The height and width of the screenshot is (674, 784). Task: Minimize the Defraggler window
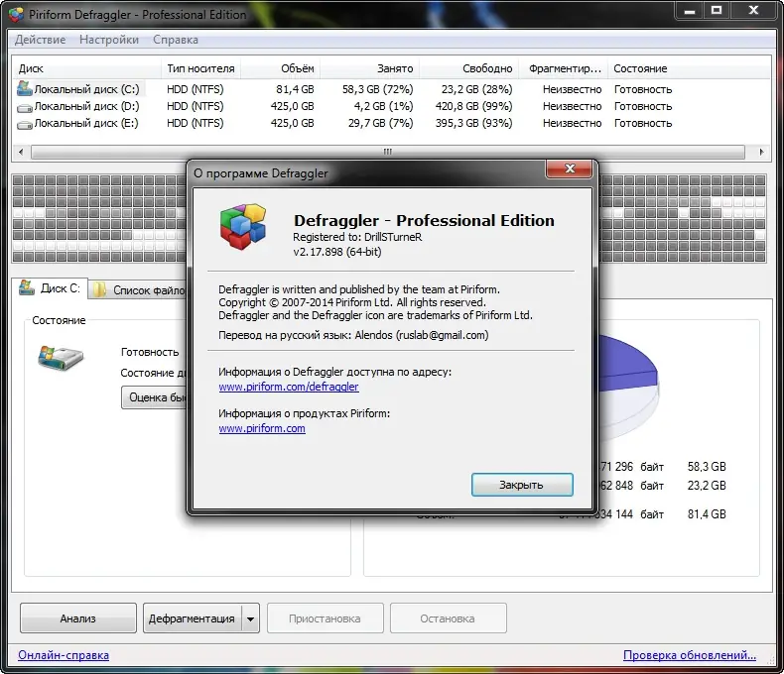690,11
